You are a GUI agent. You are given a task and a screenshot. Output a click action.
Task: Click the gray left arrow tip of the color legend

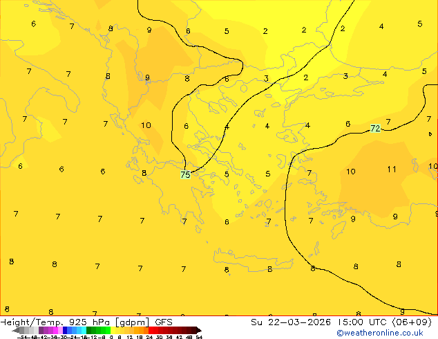pyautogui.click(x=16, y=331)
